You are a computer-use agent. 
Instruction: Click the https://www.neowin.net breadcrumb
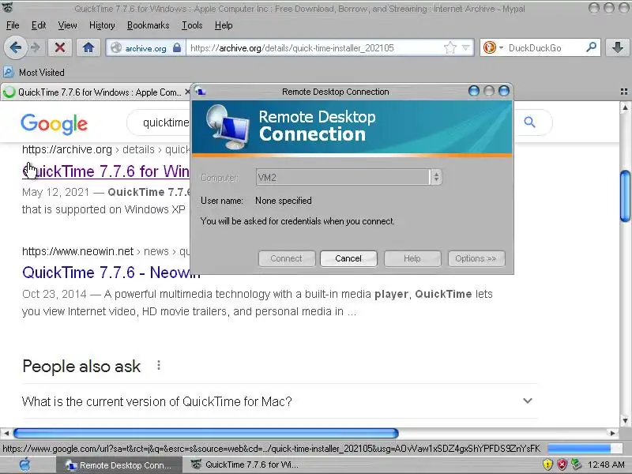77,251
